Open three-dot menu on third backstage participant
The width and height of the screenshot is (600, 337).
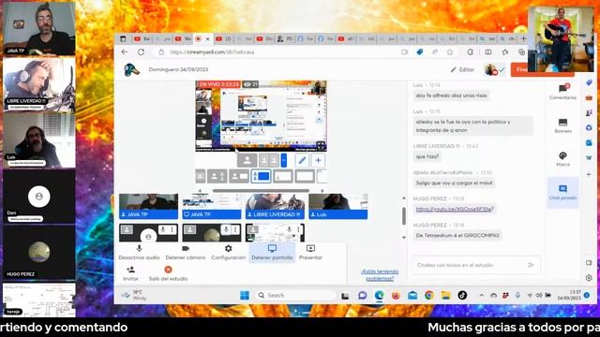tap(299, 229)
